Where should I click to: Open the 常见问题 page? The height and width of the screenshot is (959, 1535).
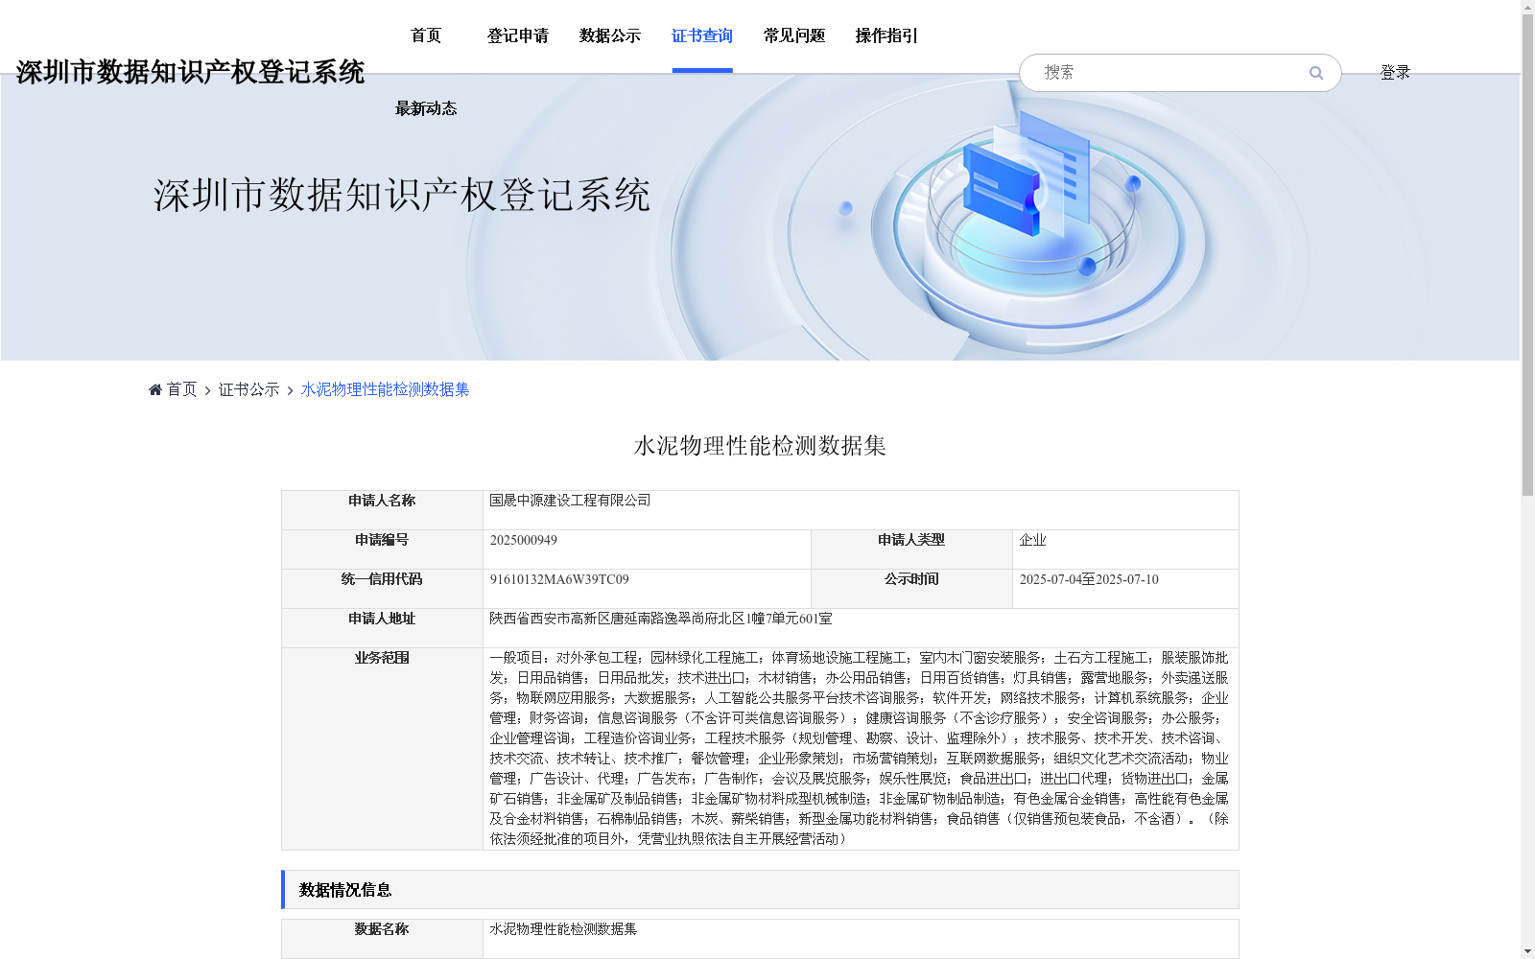point(793,35)
